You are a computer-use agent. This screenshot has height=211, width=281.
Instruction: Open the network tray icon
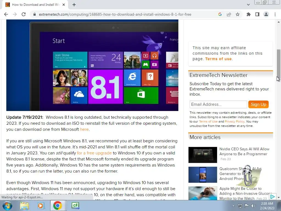click(x=240, y=206)
